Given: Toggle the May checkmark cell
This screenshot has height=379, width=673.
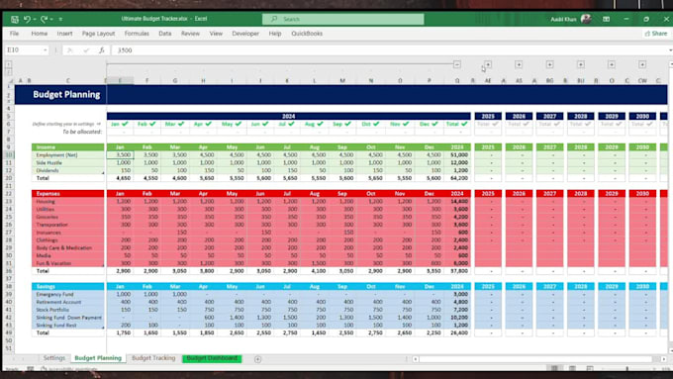Looking at the screenshot, I should click(232, 124).
